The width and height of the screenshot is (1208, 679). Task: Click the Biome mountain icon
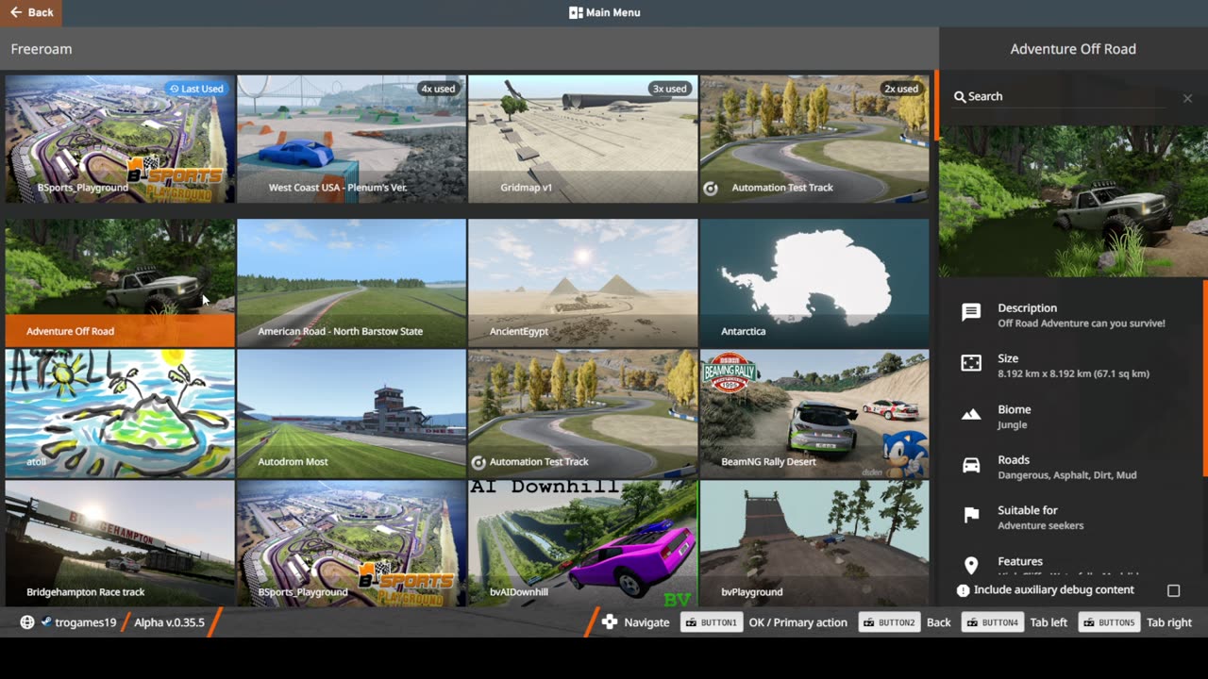(x=971, y=415)
